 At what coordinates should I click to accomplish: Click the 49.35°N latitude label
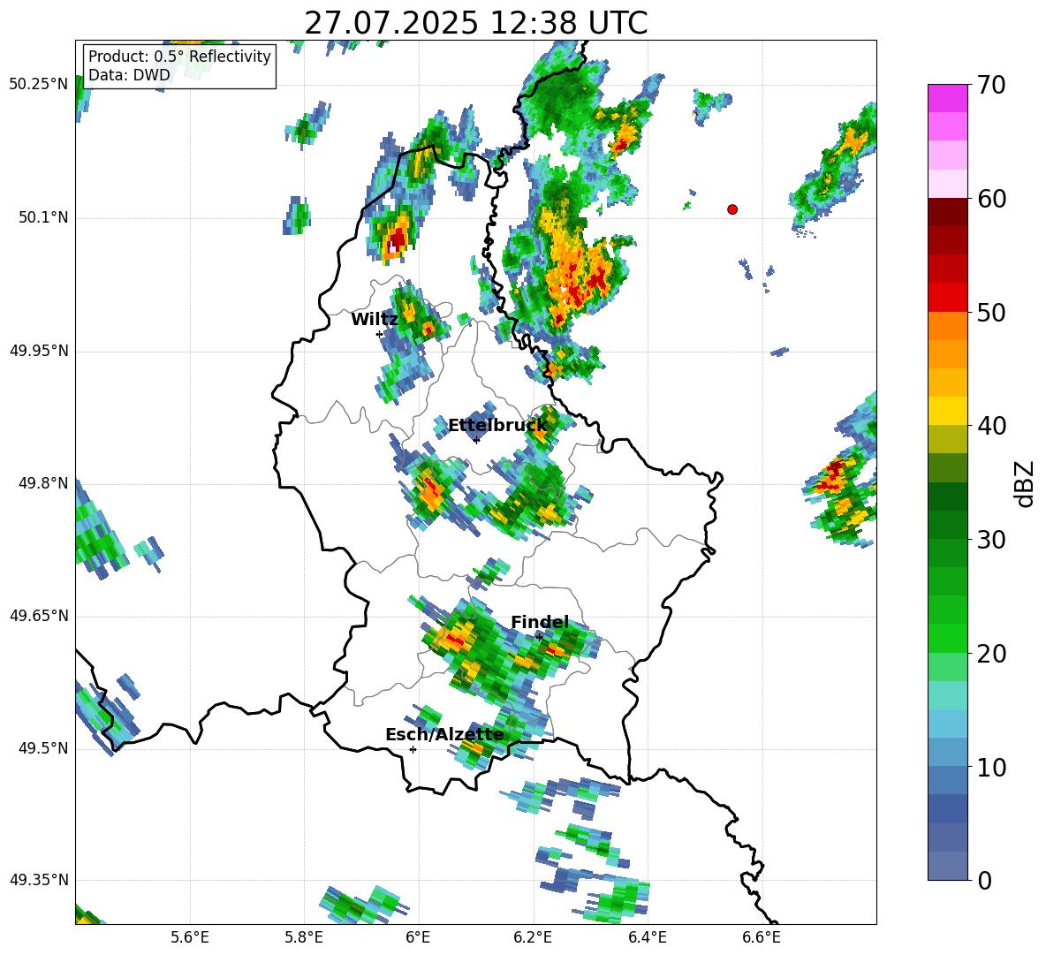[39, 880]
